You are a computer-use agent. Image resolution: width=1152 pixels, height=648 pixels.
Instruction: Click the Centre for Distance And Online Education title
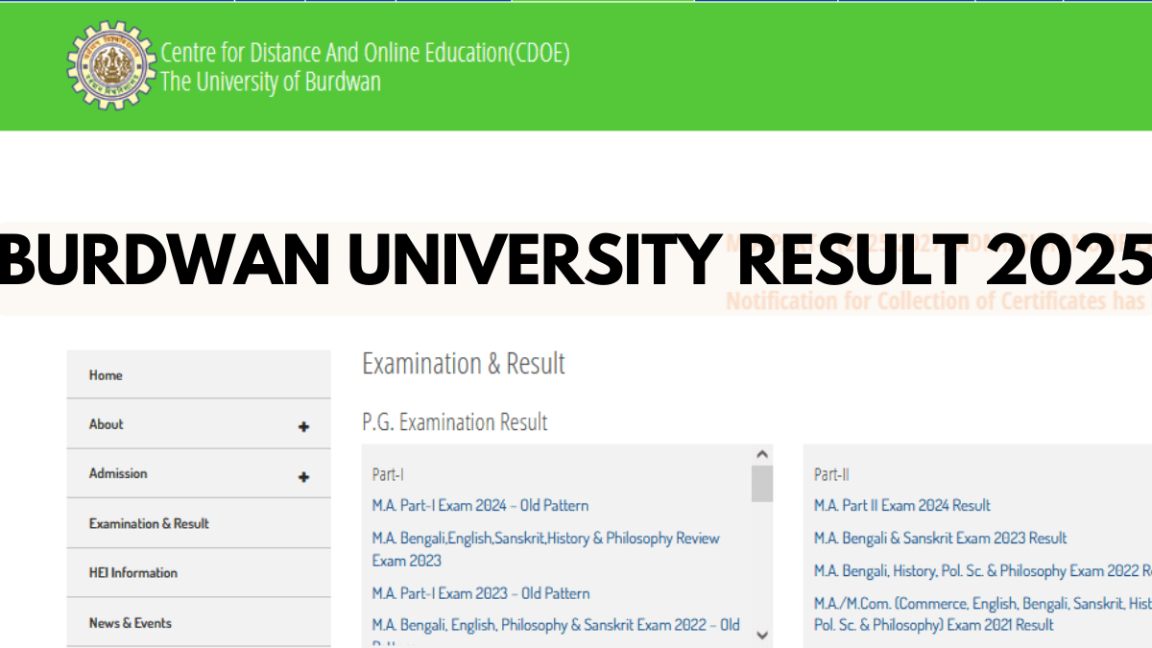(365, 53)
